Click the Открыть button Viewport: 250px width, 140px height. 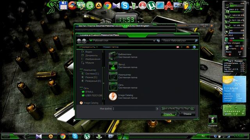point(168,114)
